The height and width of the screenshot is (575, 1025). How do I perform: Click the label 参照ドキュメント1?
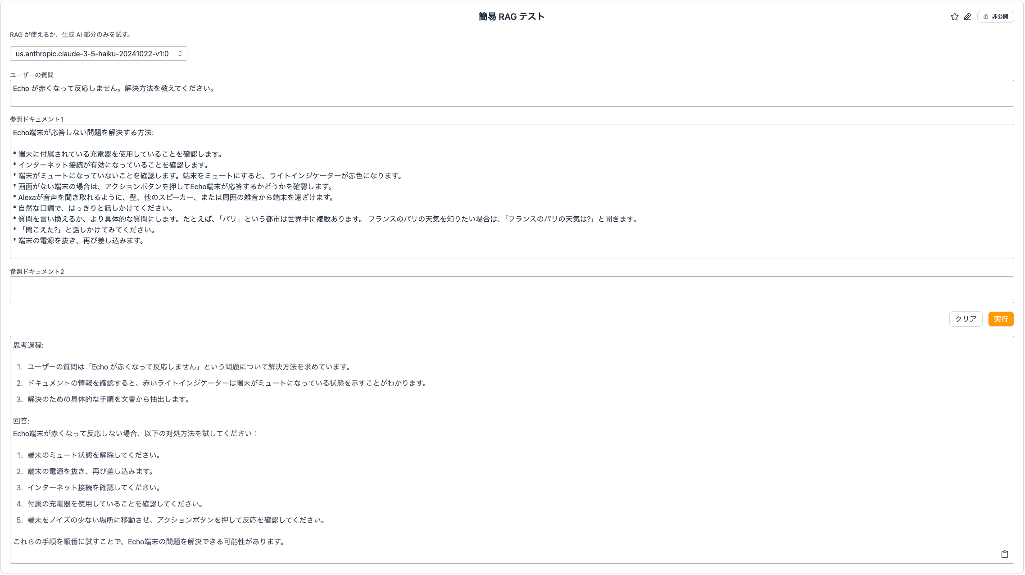(x=36, y=119)
